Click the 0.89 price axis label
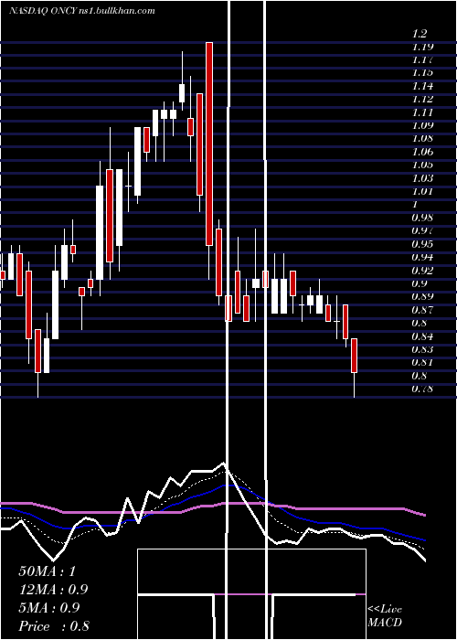457x640 pixels. tap(422, 296)
